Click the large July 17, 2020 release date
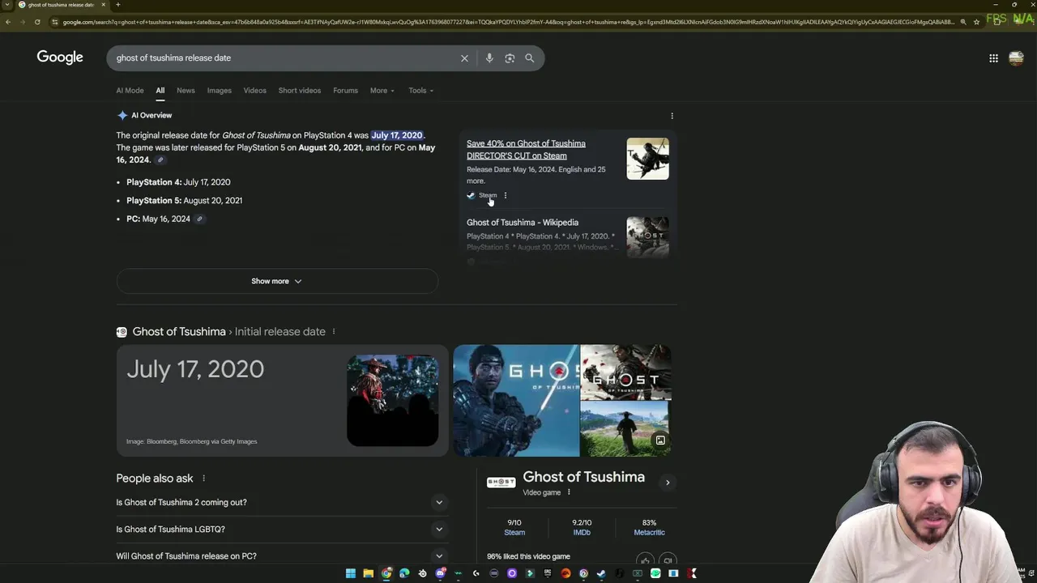The height and width of the screenshot is (583, 1037). tap(195, 369)
